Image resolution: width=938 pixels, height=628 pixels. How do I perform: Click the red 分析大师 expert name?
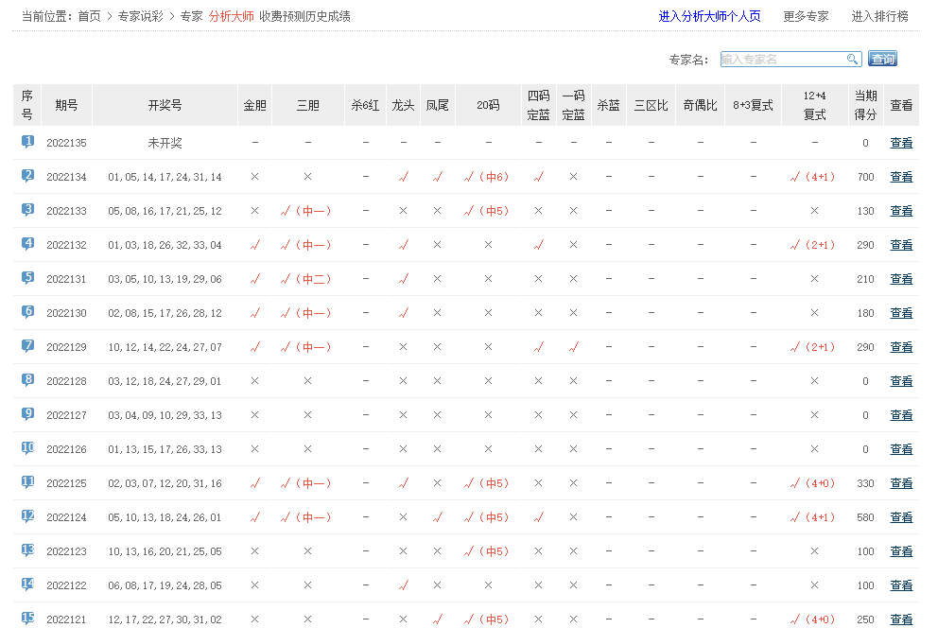(x=231, y=16)
